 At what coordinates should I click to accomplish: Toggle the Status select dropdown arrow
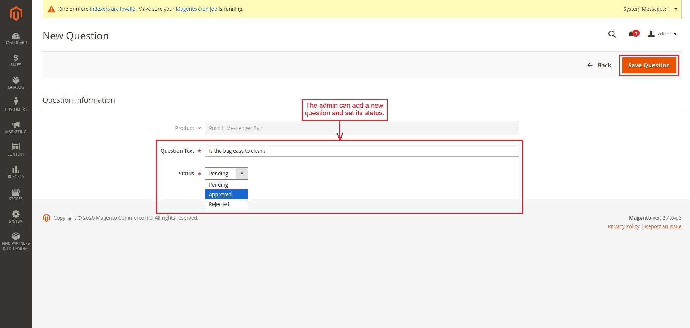click(242, 174)
